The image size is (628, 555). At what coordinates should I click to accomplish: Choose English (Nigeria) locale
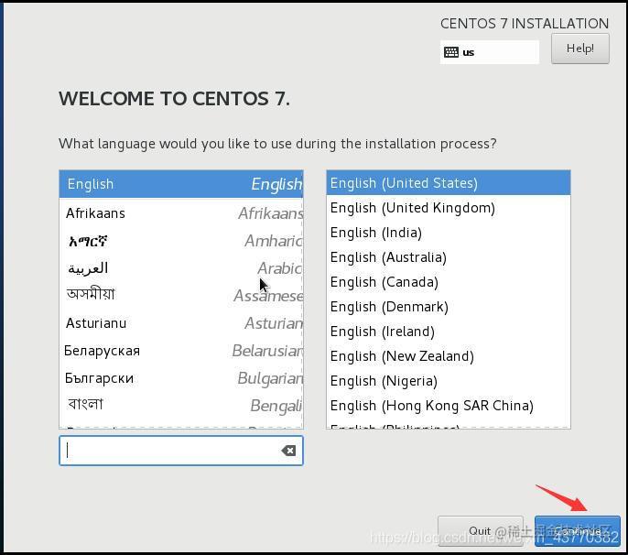click(x=449, y=381)
